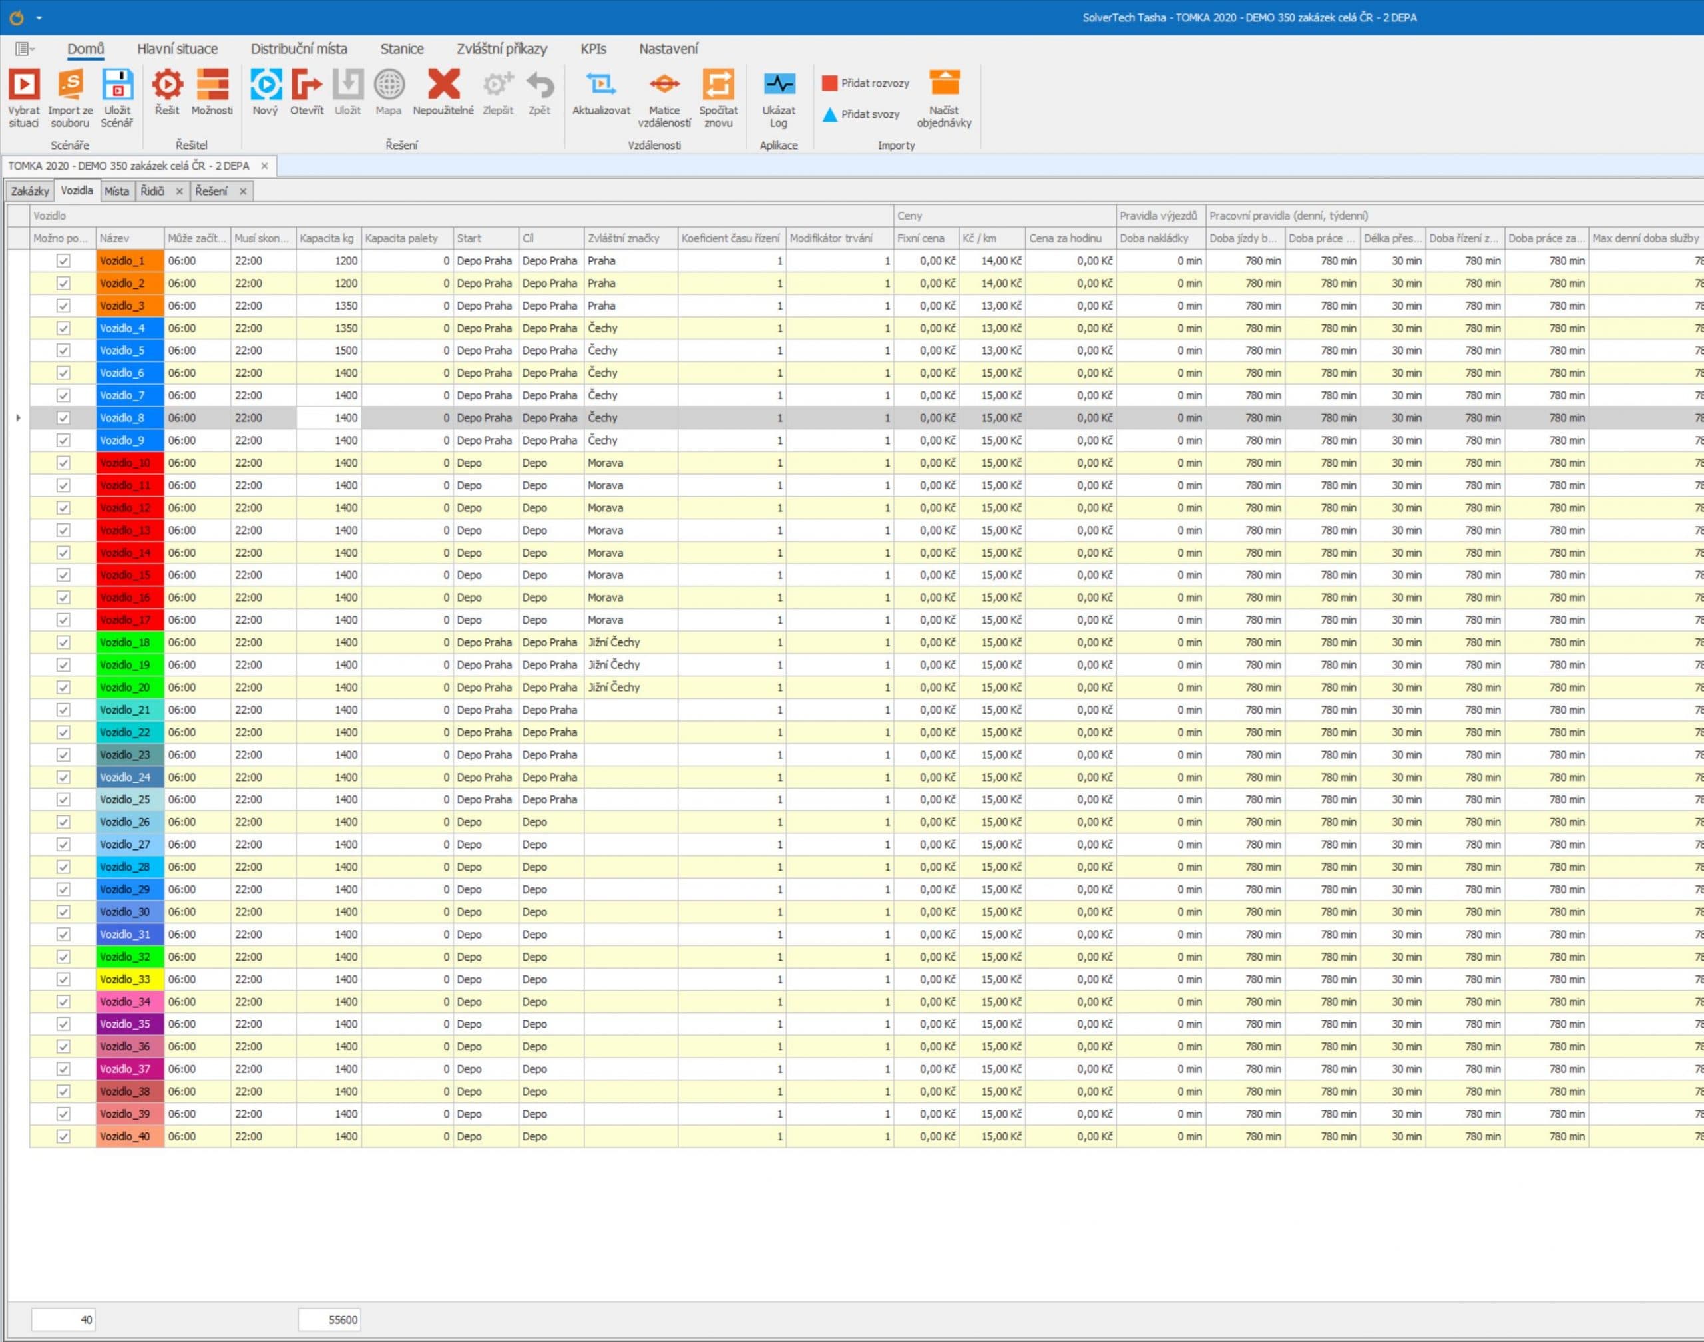The image size is (1704, 1342).
Task: Click Přidat rozvozy button
Action: [x=866, y=83]
